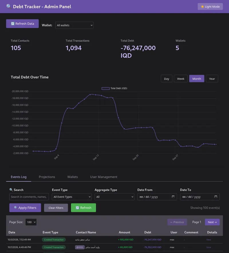Click the green Refresh button

tap(84, 208)
